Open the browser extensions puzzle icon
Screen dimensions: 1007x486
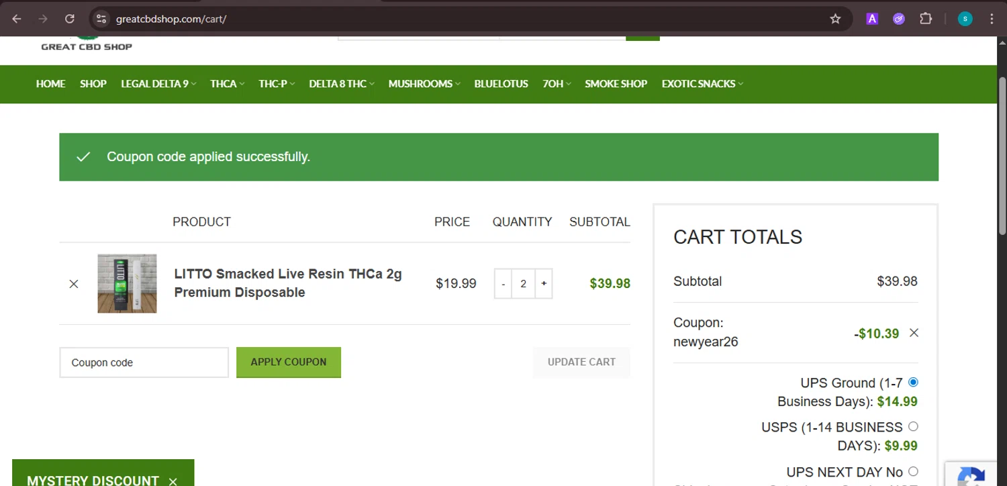926,19
